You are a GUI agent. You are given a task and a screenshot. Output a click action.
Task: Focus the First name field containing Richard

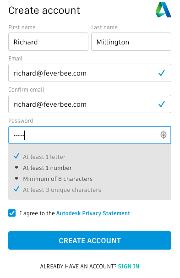coord(48,42)
